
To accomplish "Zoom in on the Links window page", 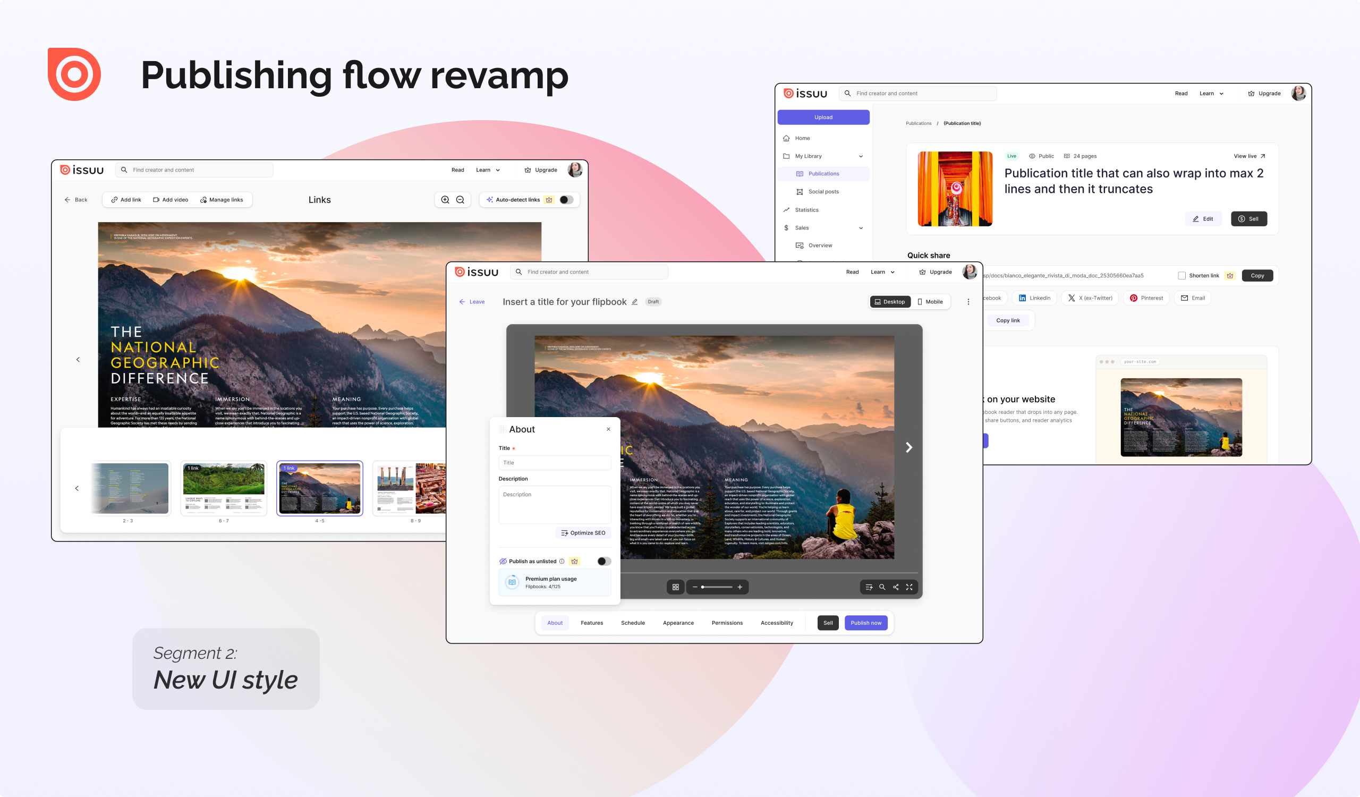I will tap(445, 200).
